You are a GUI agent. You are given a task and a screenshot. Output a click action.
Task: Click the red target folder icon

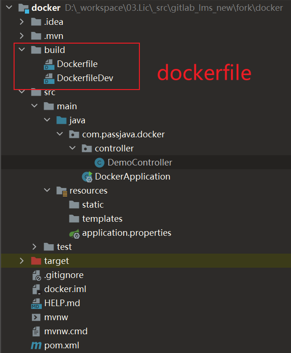click(x=36, y=261)
